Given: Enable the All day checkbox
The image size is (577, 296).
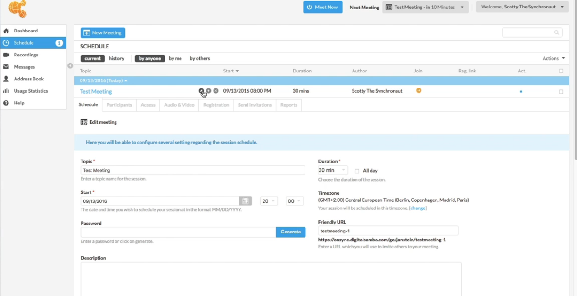Looking at the screenshot, I should click(357, 171).
